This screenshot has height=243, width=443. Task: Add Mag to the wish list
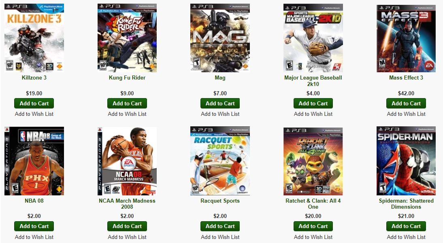pos(220,114)
